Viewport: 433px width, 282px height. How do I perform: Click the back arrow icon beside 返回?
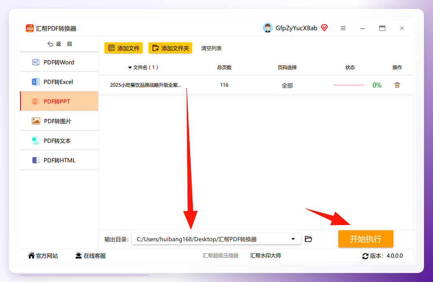pos(50,44)
